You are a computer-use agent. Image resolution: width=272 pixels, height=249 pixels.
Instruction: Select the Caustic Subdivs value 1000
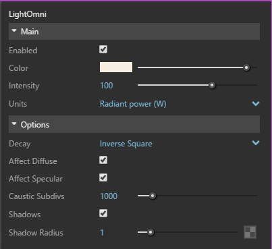click(x=109, y=196)
